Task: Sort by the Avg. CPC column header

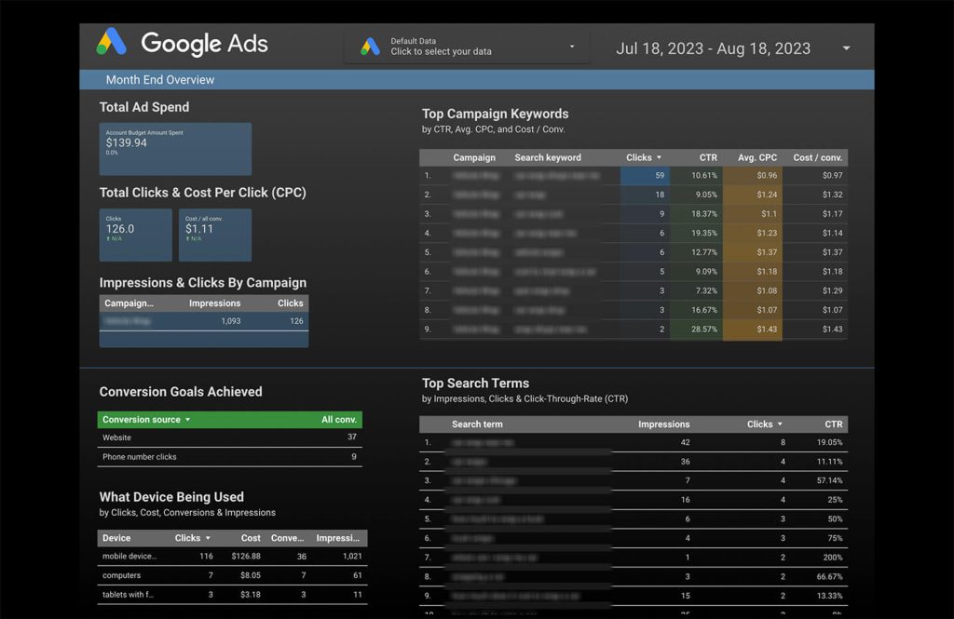Action: pos(756,158)
